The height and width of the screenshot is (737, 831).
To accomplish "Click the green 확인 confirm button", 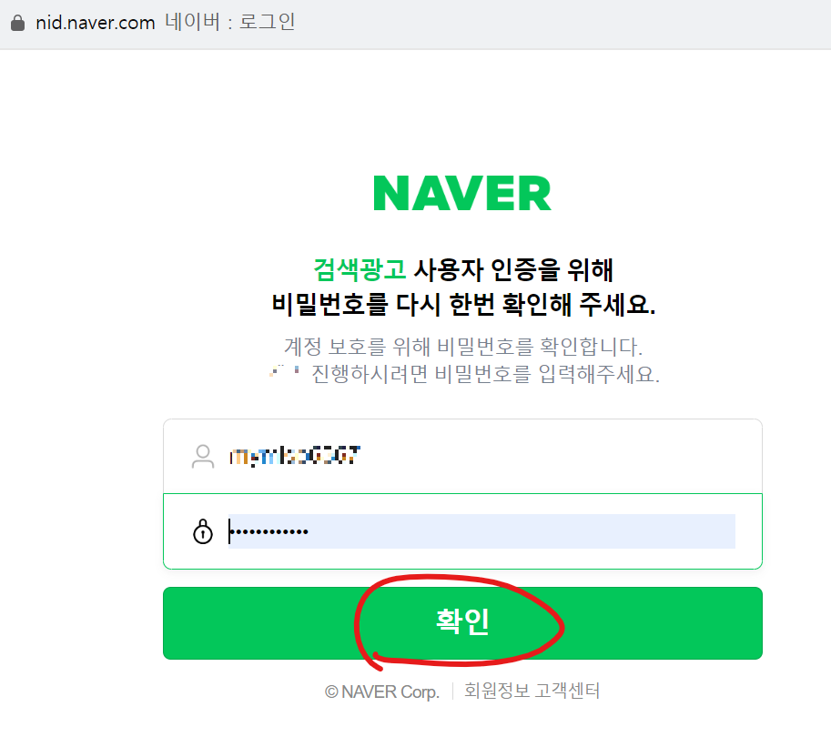I will 462,623.
